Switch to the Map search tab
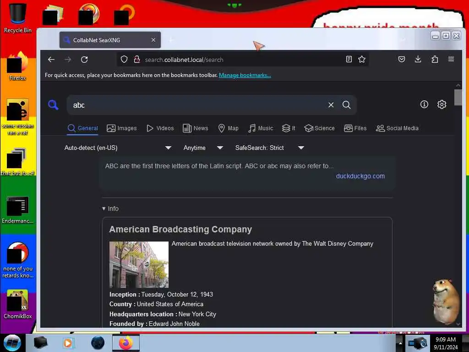Viewport: 469px width, 352px height. coord(228,128)
